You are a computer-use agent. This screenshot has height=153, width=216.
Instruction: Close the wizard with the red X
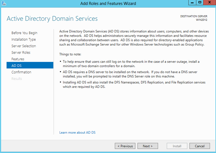[209, 3]
